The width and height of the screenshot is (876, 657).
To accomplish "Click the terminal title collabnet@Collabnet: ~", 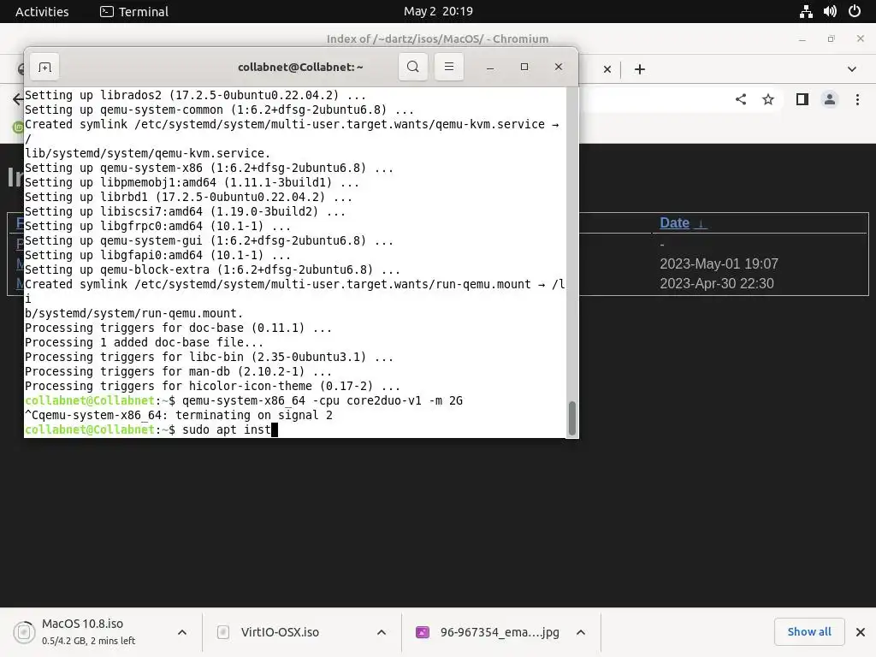I will click(x=300, y=67).
